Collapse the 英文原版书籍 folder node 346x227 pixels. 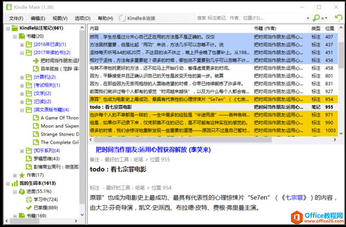(x=22, y=110)
